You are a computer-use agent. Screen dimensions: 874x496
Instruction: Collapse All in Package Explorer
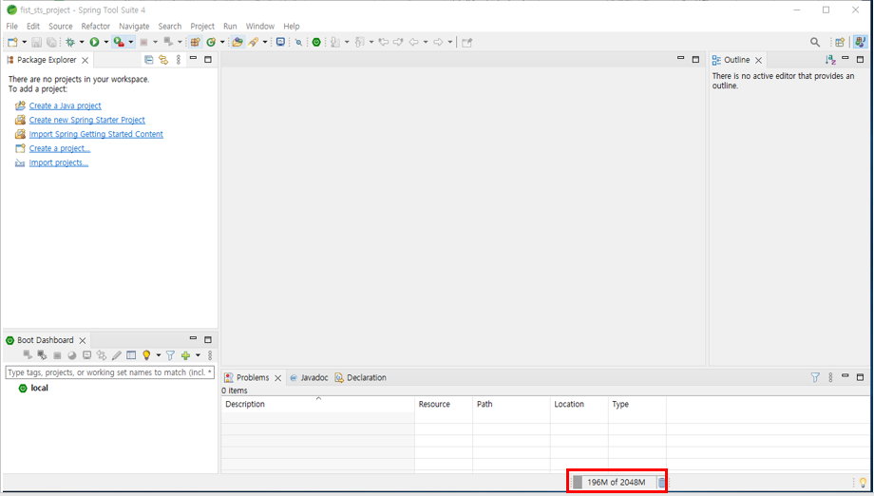point(148,60)
